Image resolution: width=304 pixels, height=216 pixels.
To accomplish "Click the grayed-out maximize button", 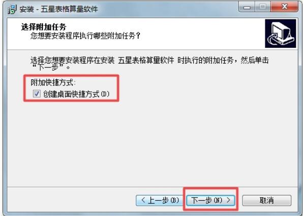I will pyautogui.click(x=262, y=7).
